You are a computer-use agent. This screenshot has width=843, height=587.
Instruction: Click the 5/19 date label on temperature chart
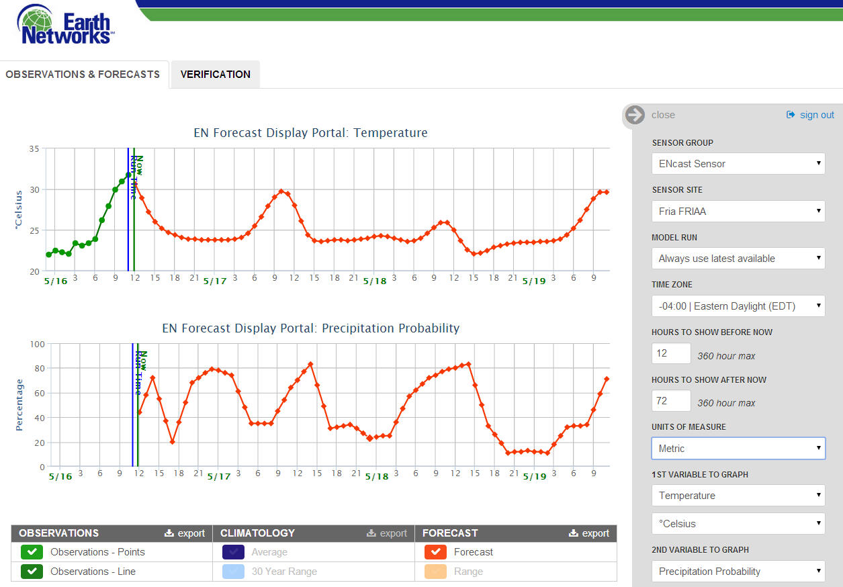535,281
